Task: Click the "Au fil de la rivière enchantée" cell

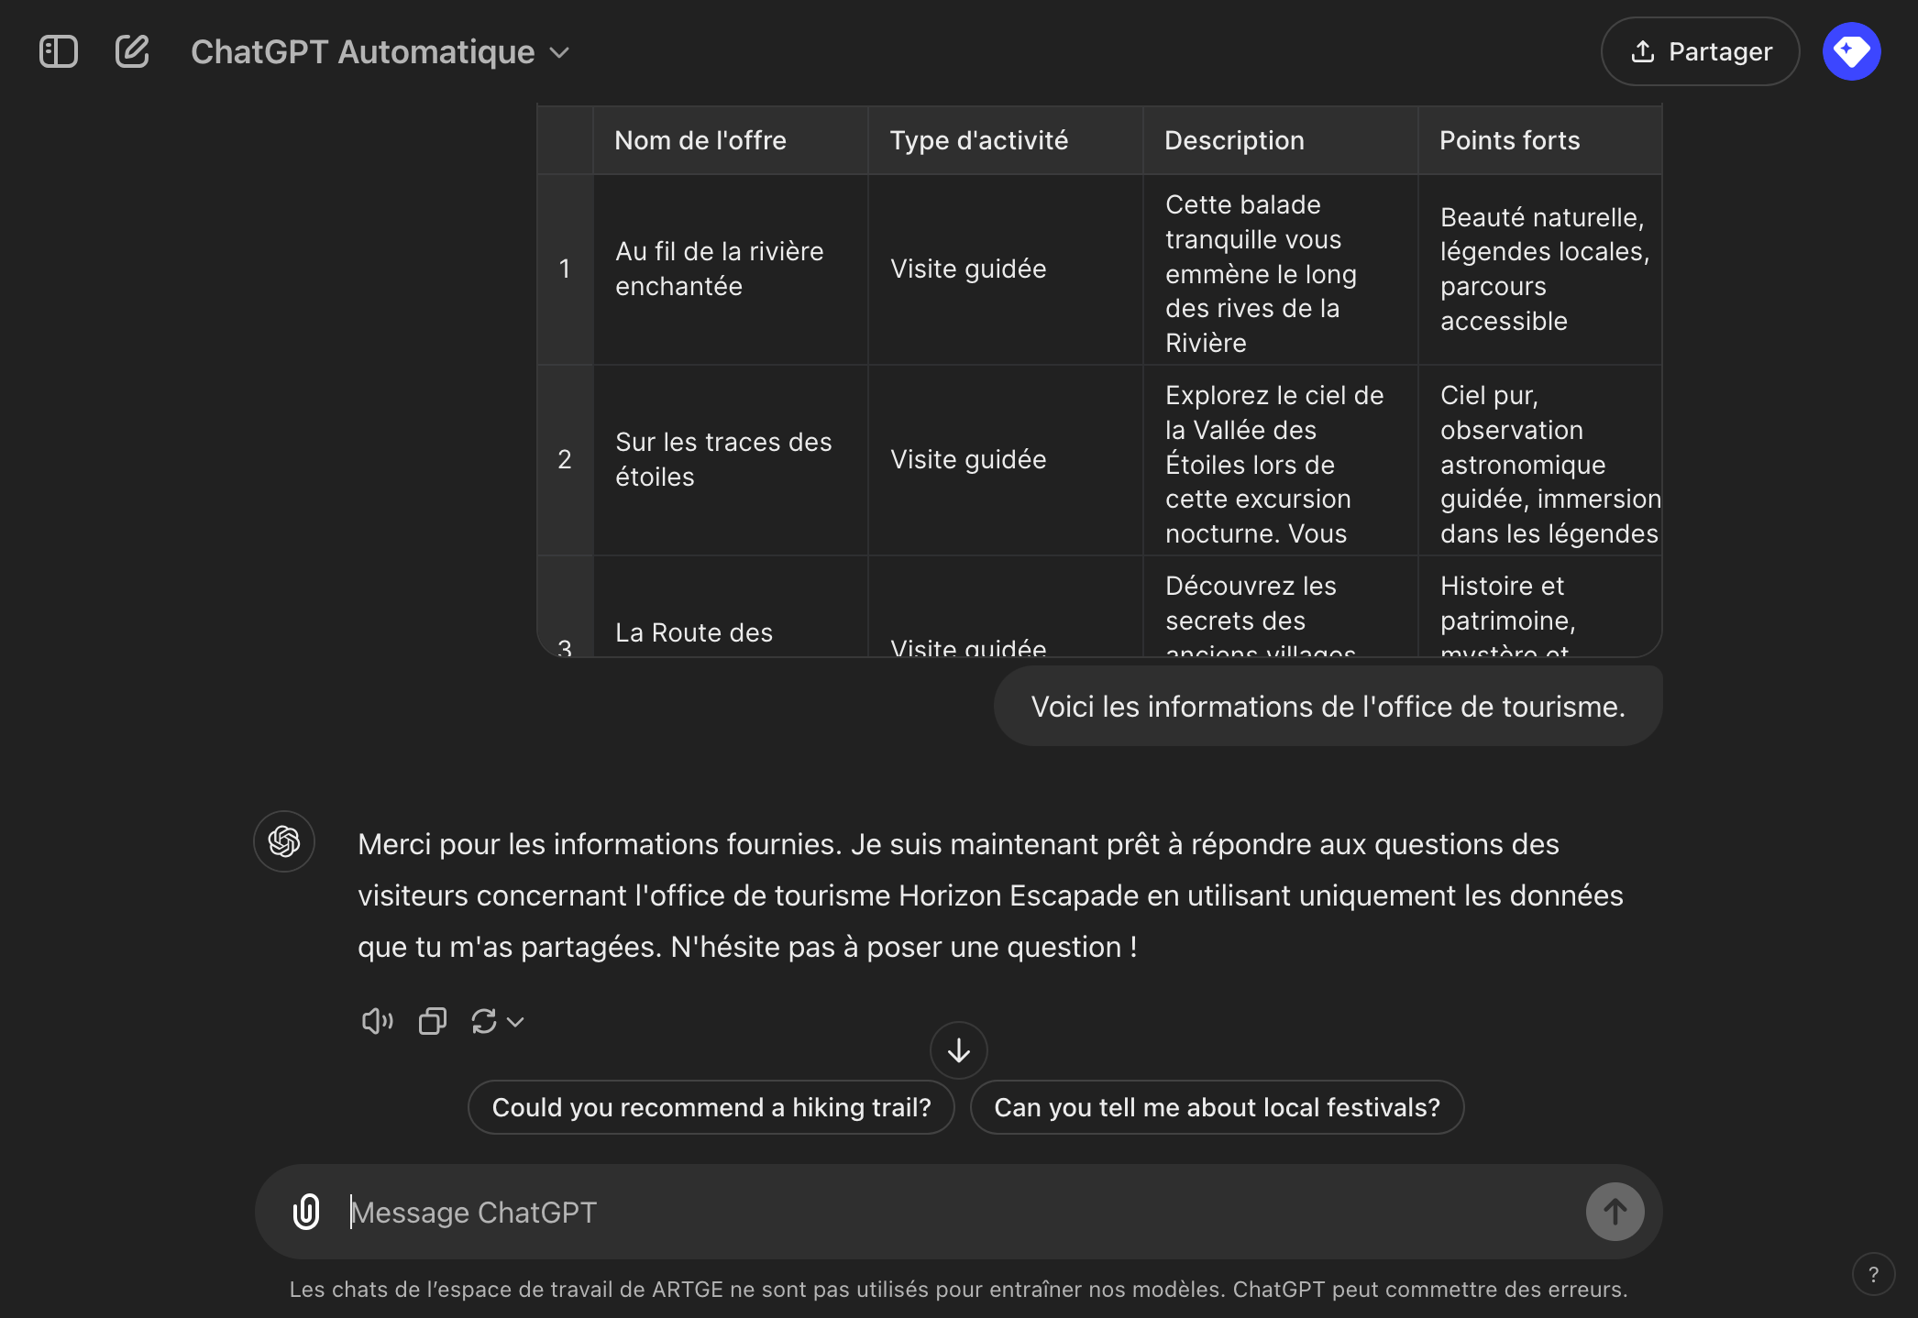Action: click(x=720, y=269)
